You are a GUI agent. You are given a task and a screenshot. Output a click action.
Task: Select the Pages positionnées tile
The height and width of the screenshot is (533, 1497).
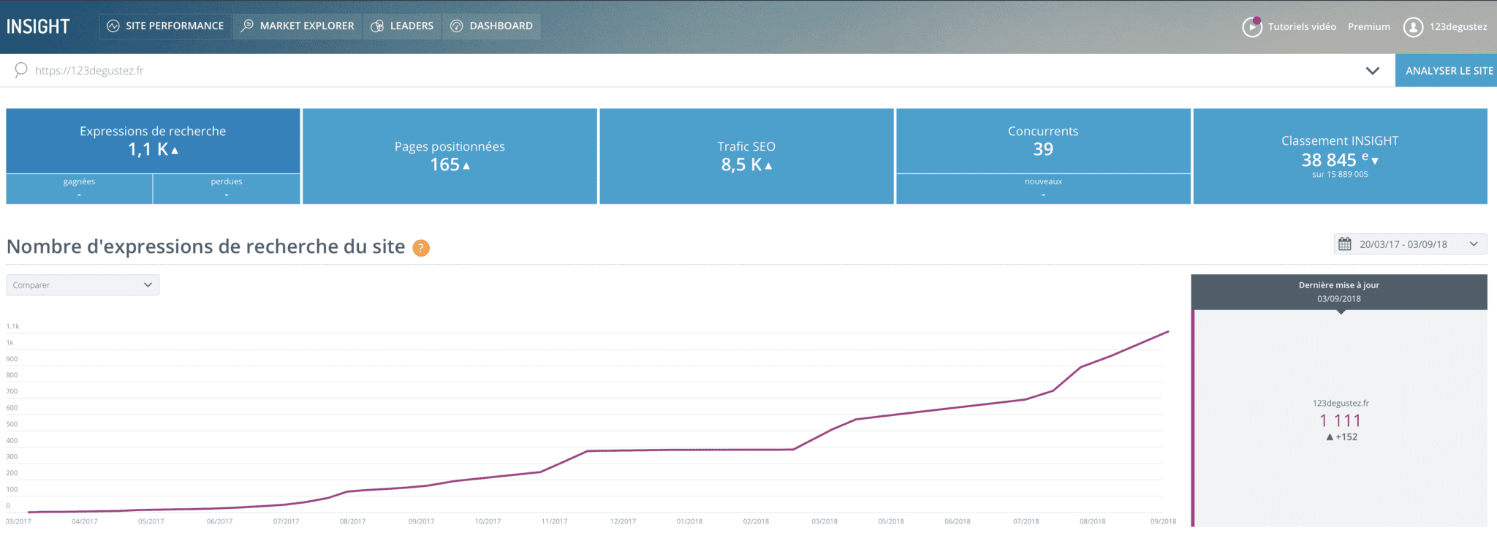pos(450,156)
